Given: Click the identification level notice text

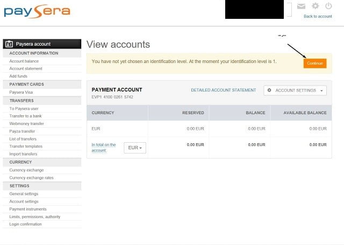Looking at the screenshot, I should [184, 61].
